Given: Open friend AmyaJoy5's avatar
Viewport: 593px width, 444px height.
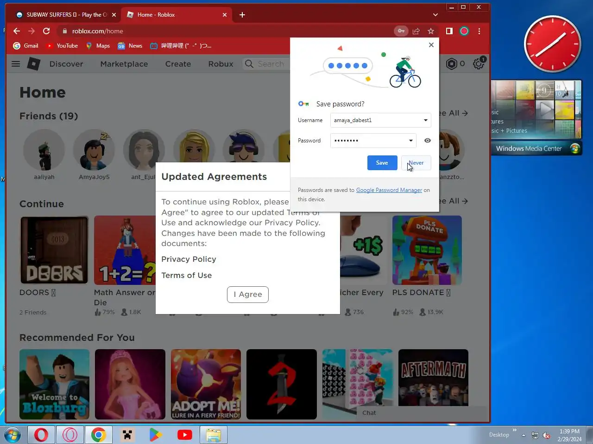Looking at the screenshot, I should (x=94, y=150).
